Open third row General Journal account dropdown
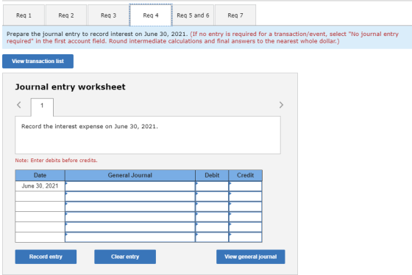412x275 pixels. coord(130,207)
